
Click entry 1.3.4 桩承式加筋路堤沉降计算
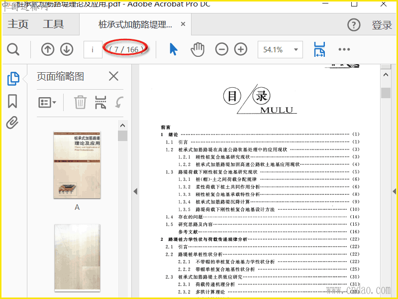(269, 202)
